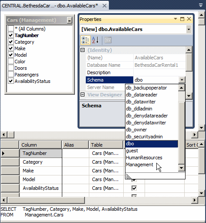Collapse the (Identity) property group
The image size is (206, 223).
pyautogui.click(x=83, y=50)
